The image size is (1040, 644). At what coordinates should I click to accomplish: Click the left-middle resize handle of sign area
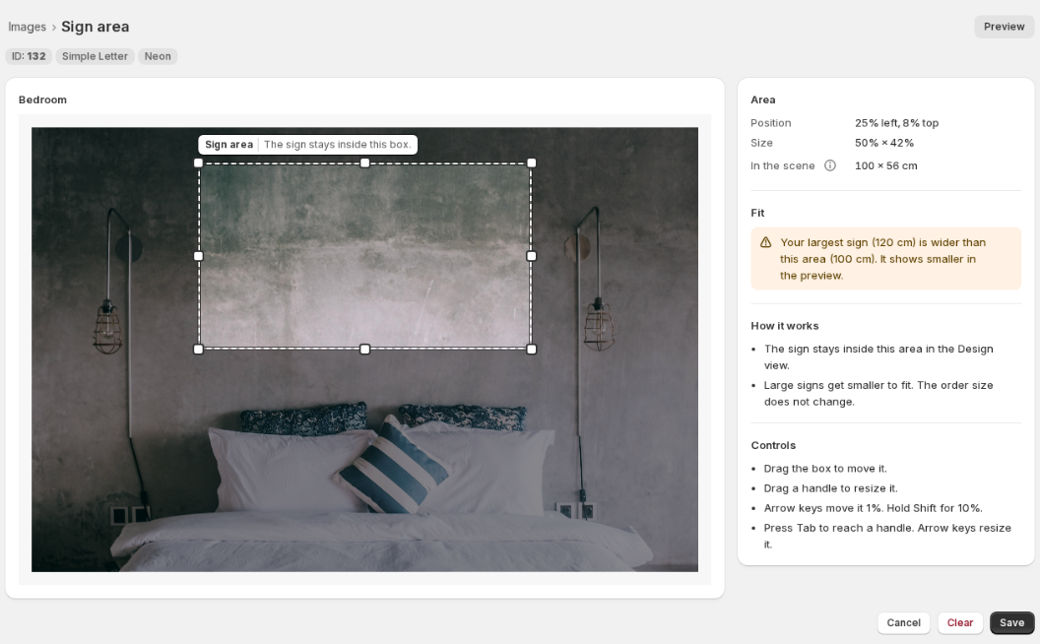(198, 256)
